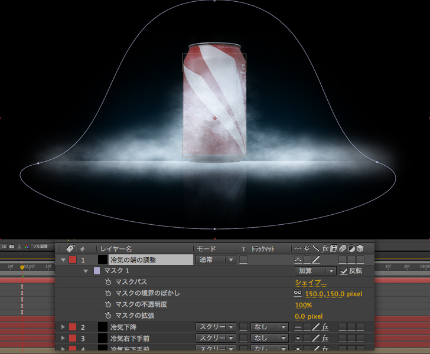
Task: Click the シェイプ... mask path link
Action: (x=311, y=283)
